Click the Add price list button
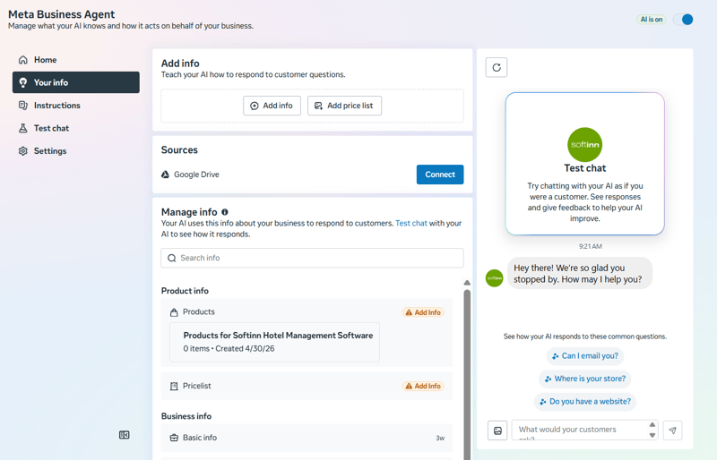This screenshot has width=717, height=460. (x=344, y=106)
